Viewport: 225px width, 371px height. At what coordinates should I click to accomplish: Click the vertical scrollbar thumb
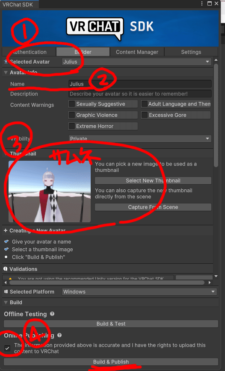pos(216,115)
